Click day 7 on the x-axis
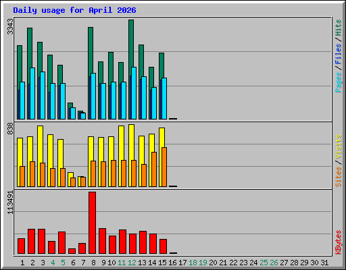346x270 pixels. click(83, 263)
